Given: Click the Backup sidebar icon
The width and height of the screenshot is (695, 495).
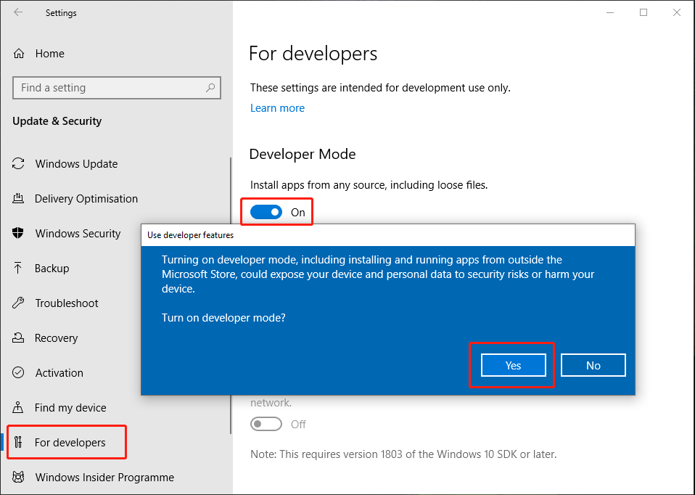Looking at the screenshot, I should click(x=18, y=269).
